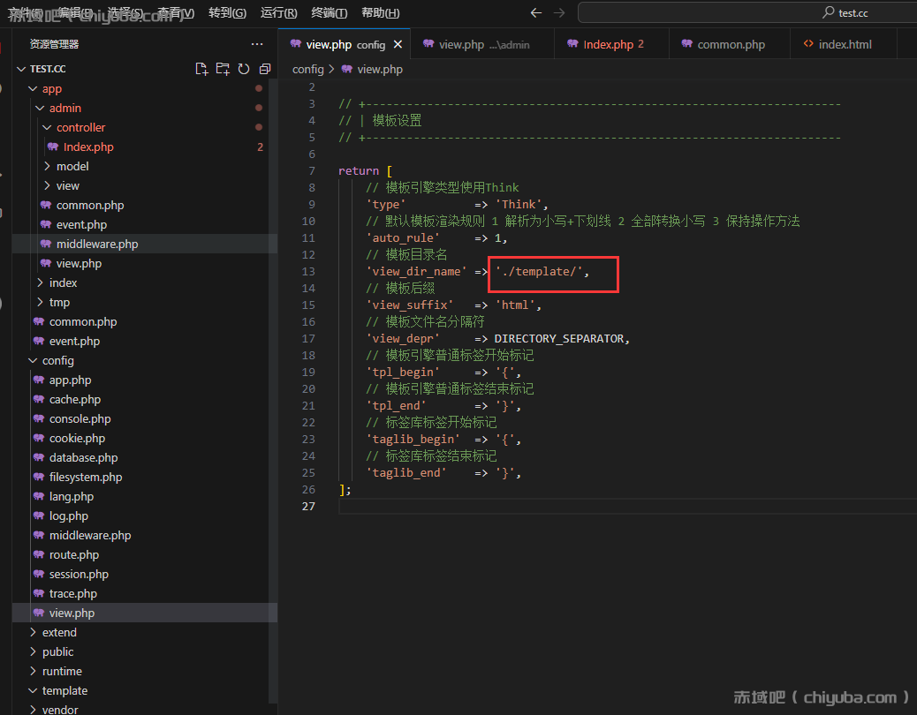Switch to the Index.php tab
The height and width of the screenshot is (715, 917).
[611, 44]
